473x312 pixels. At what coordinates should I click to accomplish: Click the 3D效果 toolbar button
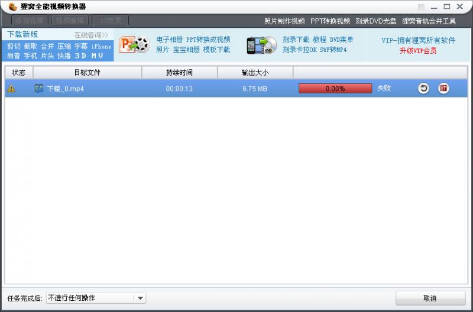point(111,21)
